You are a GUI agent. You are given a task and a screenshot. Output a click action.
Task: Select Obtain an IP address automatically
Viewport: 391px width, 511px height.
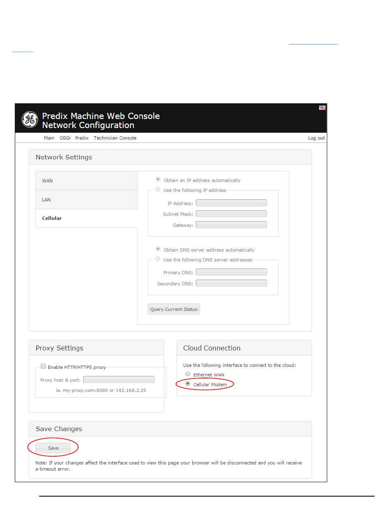click(158, 180)
